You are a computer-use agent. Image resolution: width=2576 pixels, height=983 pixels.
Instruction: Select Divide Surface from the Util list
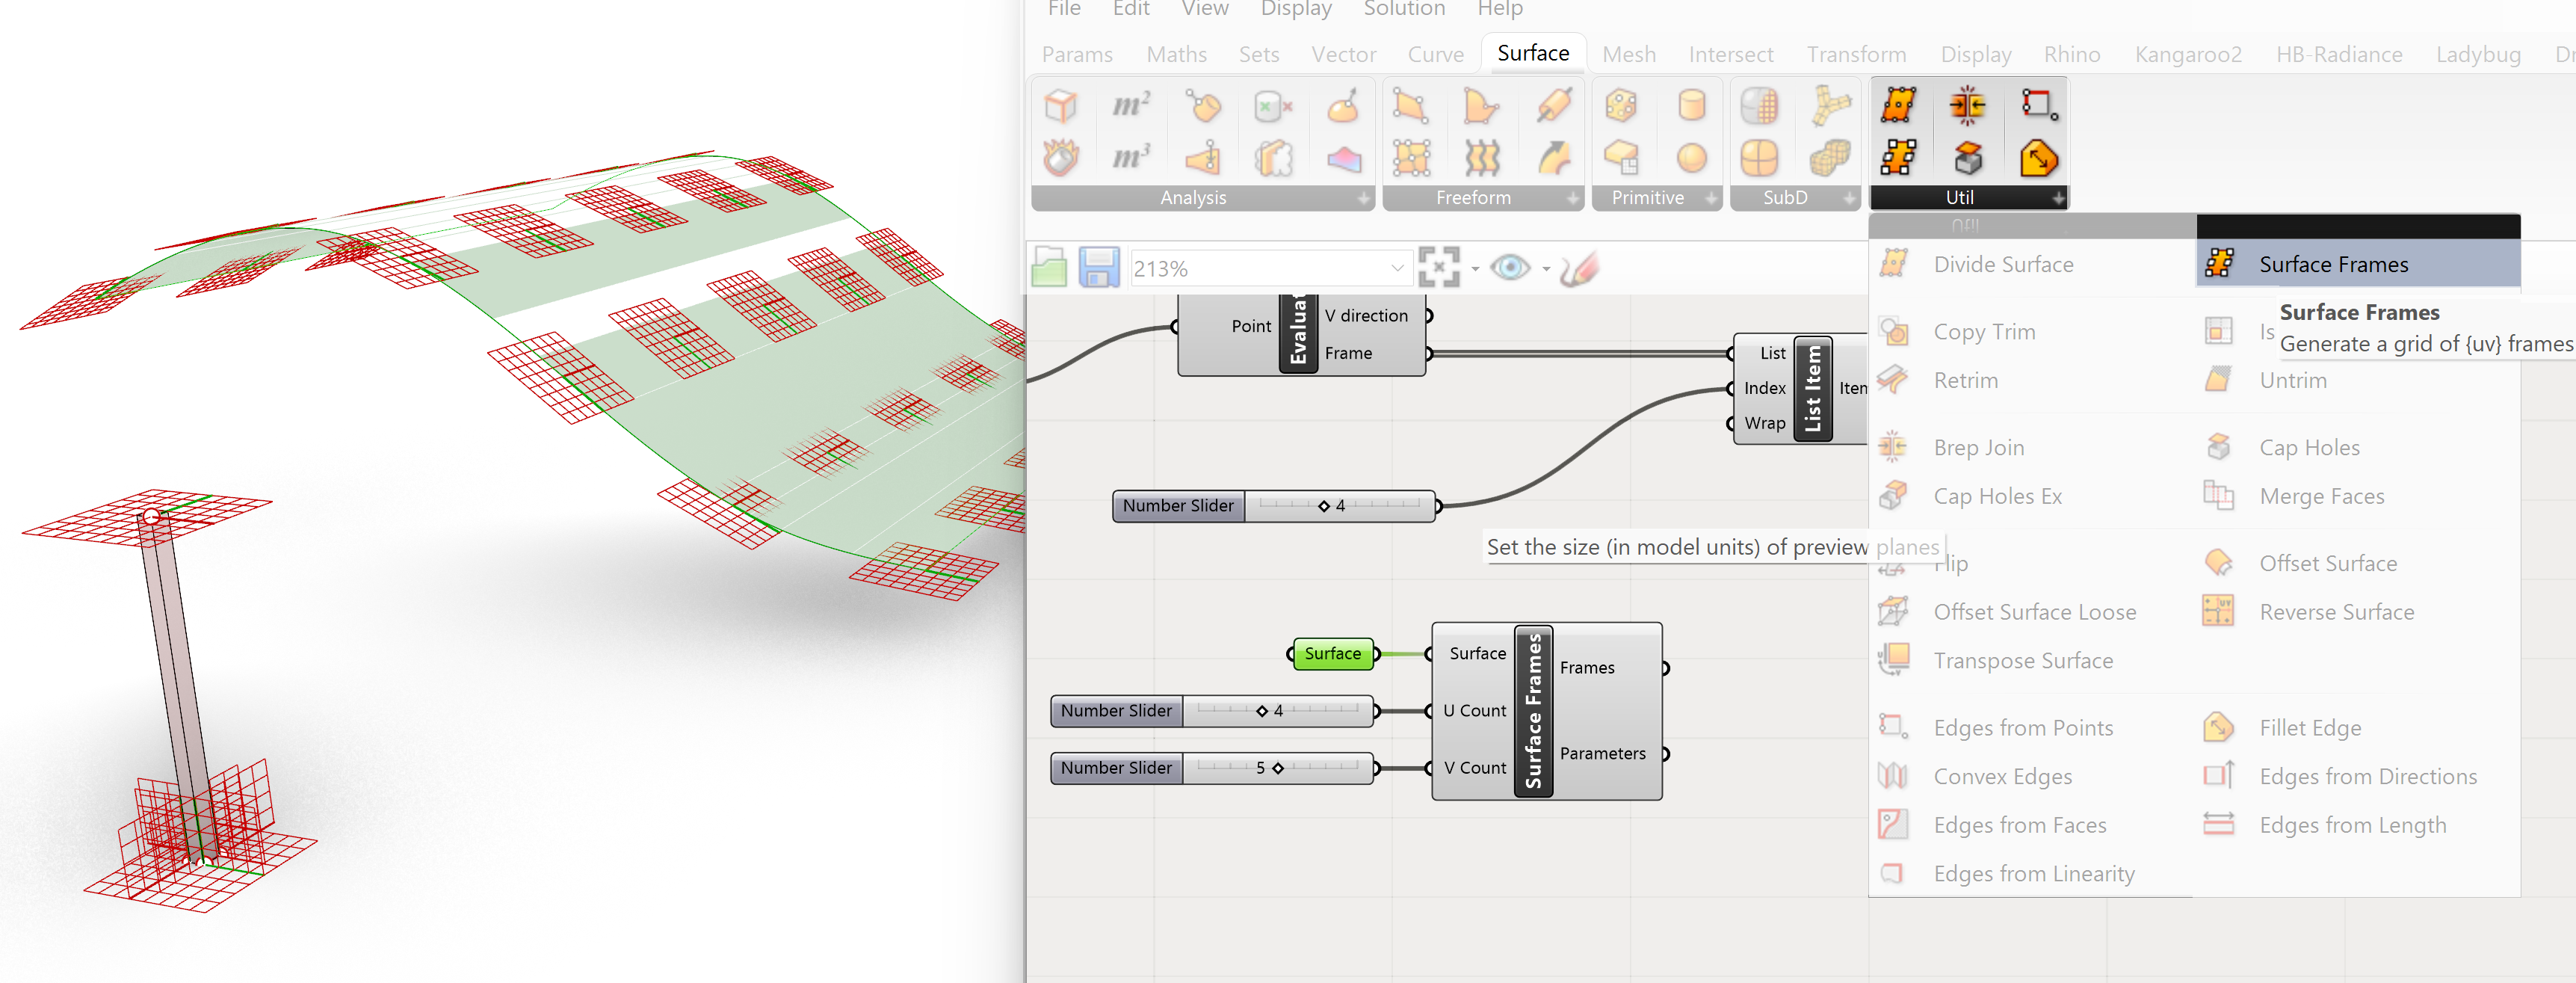(x=2002, y=264)
